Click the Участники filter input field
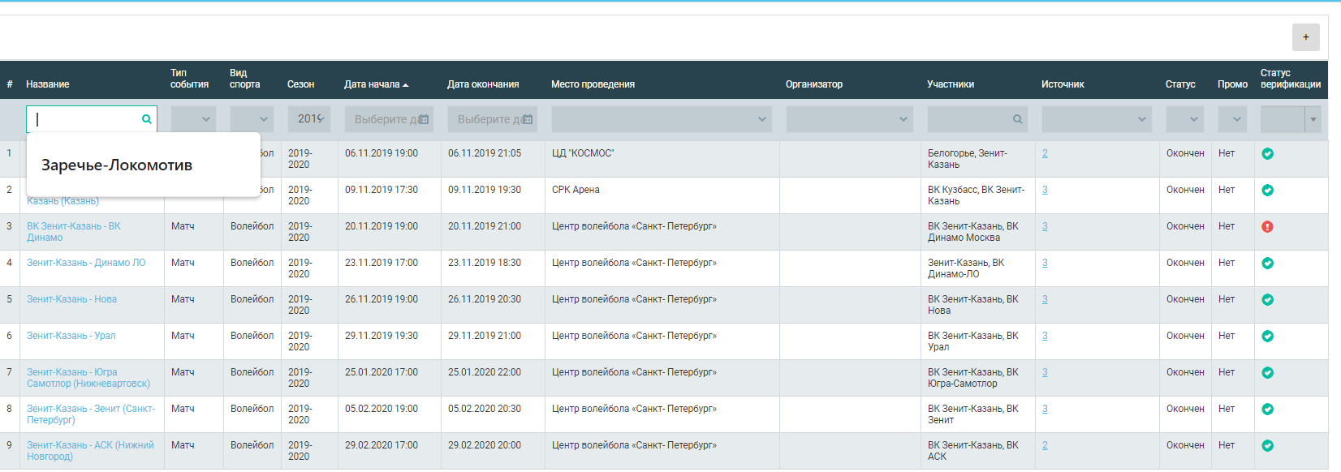This screenshot has height=472, width=1341. [977, 119]
